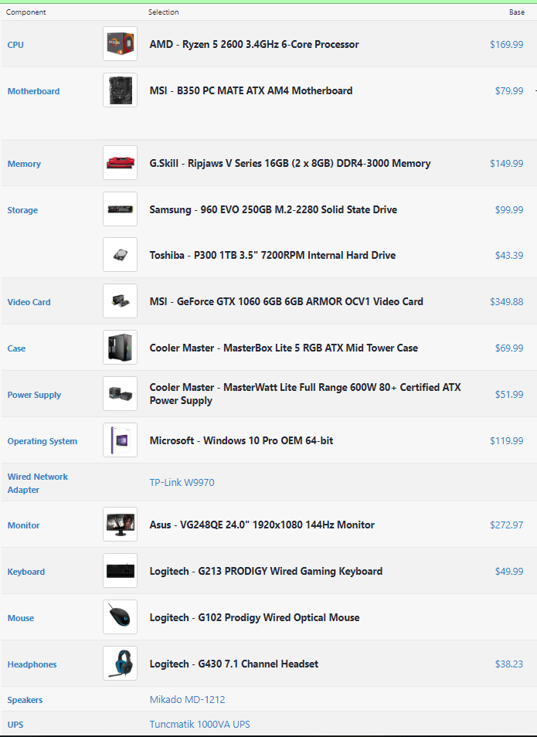Select the $43.39 Toshiba drive price

(508, 255)
